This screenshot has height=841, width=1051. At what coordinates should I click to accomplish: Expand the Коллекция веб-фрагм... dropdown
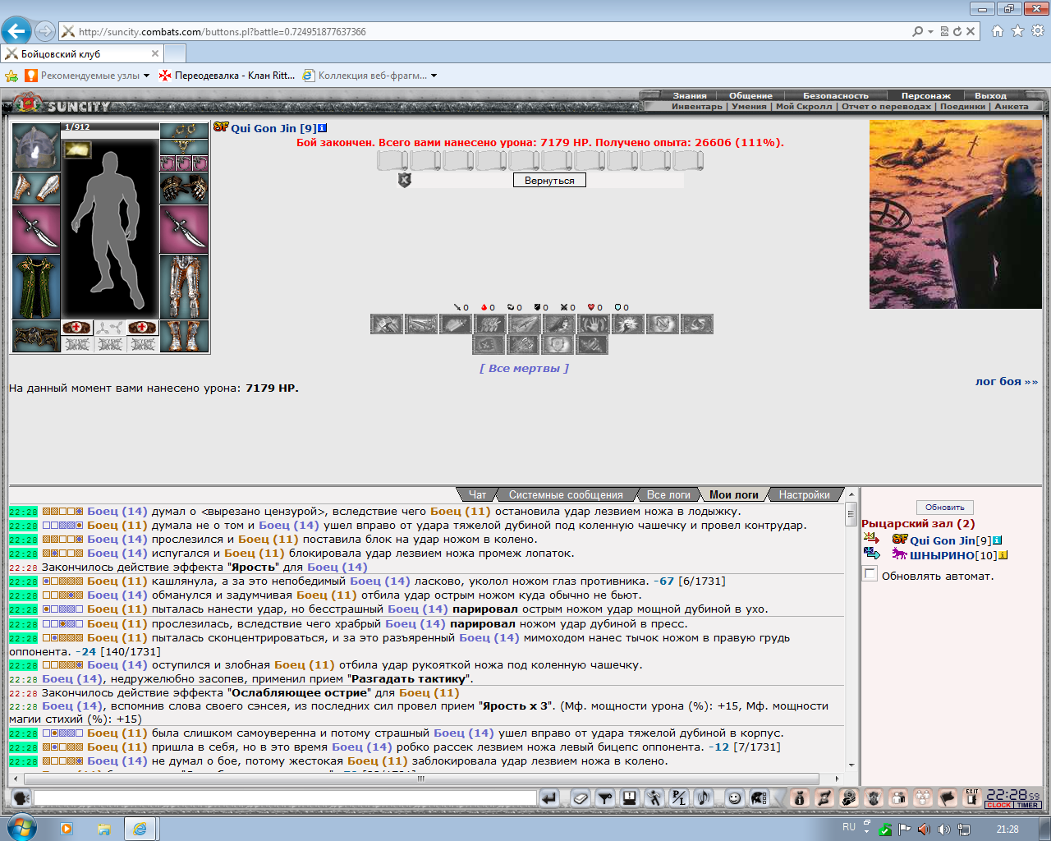pyautogui.click(x=434, y=76)
